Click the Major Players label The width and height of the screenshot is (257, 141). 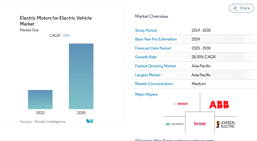click(x=146, y=94)
